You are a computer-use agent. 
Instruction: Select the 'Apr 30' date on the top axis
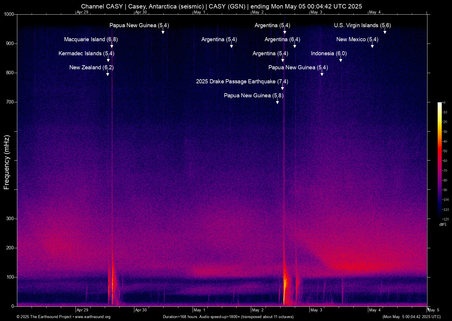pyautogui.click(x=141, y=12)
